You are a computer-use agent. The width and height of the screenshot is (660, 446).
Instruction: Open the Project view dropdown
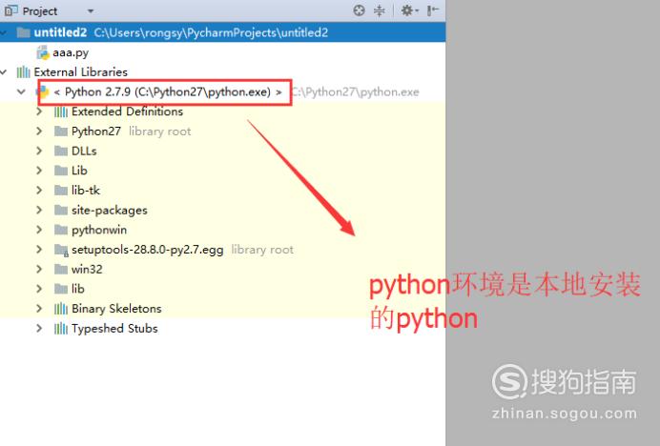pyautogui.click(x=91, y=11)
